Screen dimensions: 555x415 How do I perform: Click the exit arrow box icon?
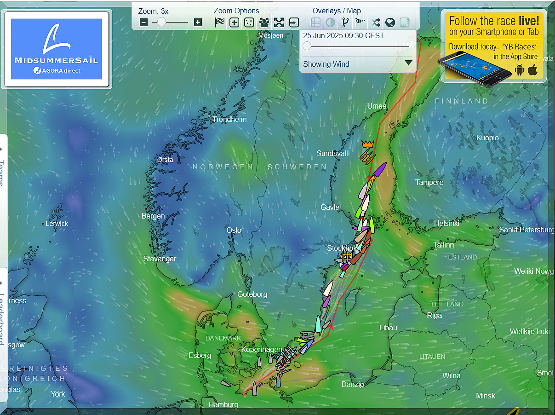[294, 22]
